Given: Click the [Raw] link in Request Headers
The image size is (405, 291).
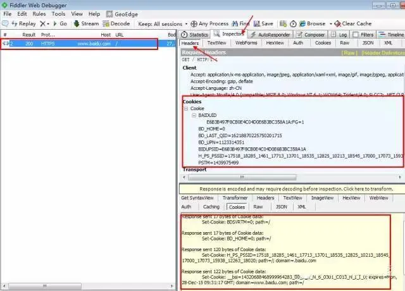Looking at the screenshot, I should pos(349,53).
